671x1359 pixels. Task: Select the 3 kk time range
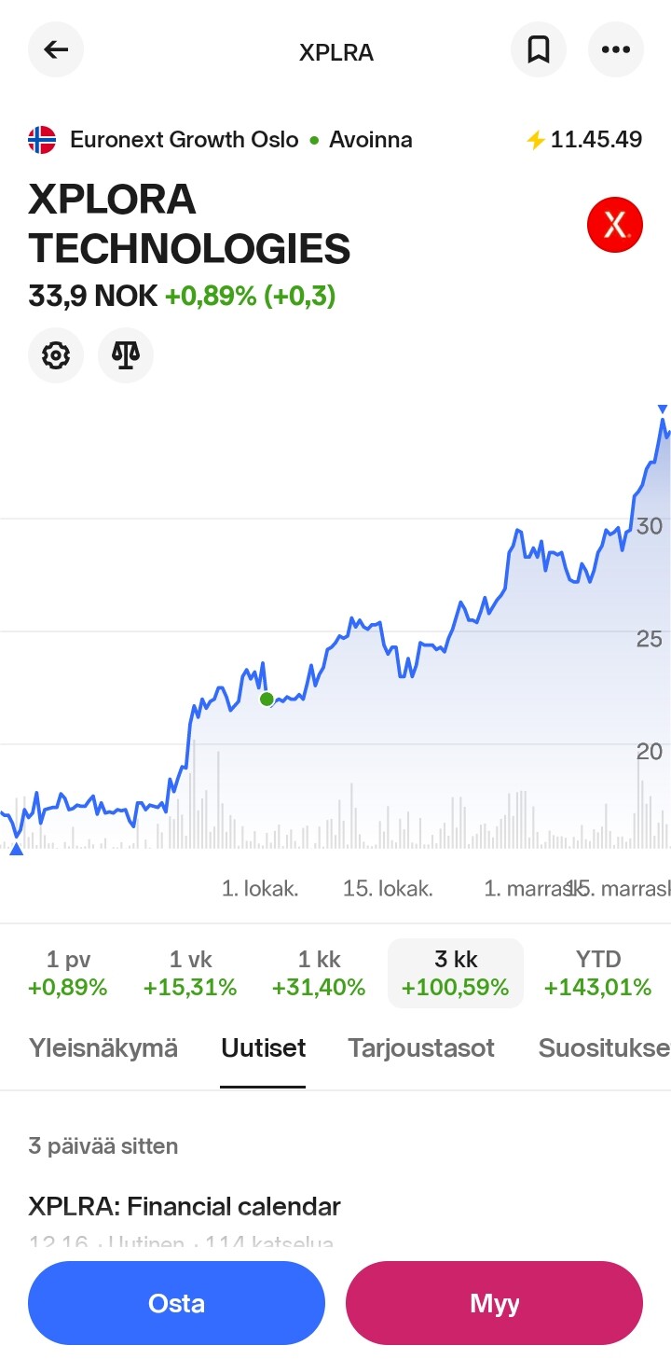click(456, 973)
